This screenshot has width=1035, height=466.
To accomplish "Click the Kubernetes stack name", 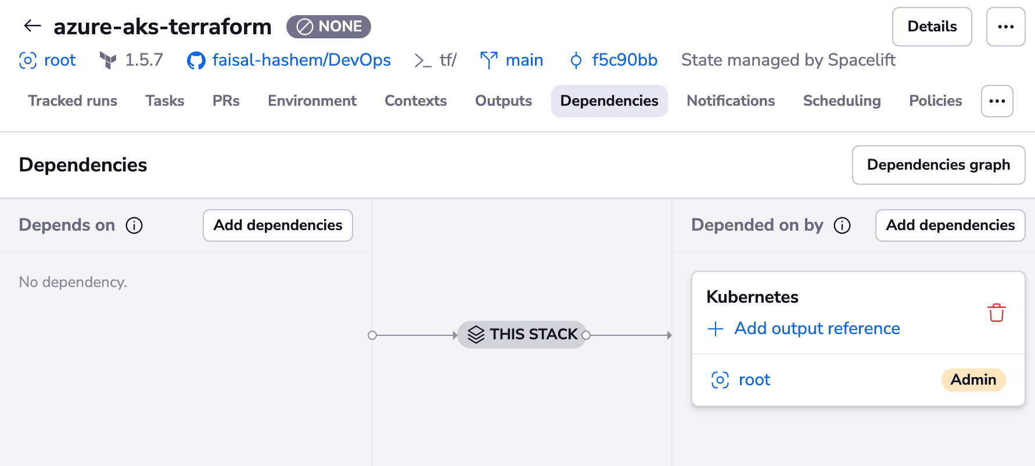I will tap(752, 297).
